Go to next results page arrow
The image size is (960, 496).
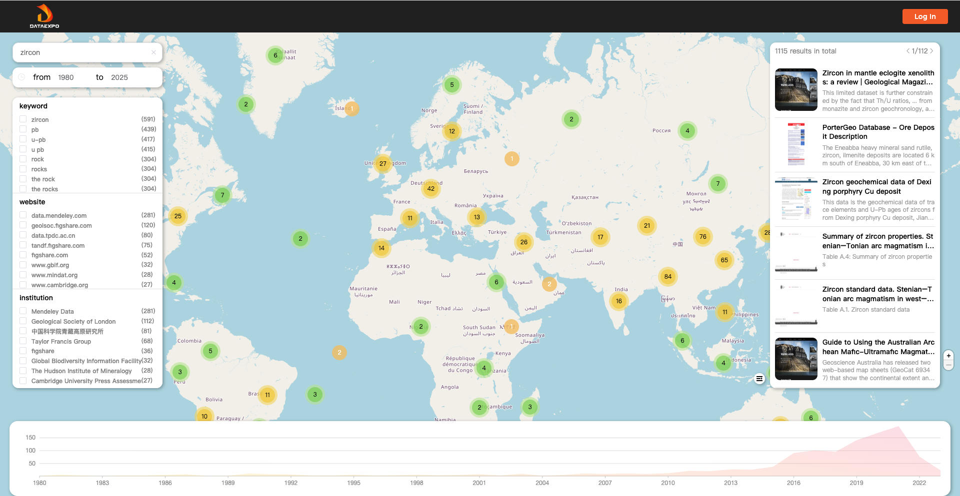click(931, 51)
